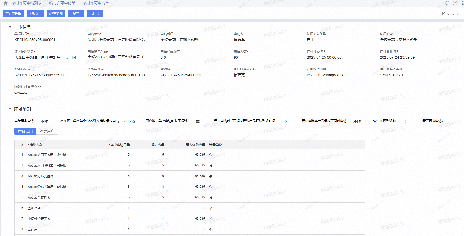Image resolution: width=464 pixels, height=236 pixels.
Task: Select the 云门户 row
Action: [x=190, y=229]
